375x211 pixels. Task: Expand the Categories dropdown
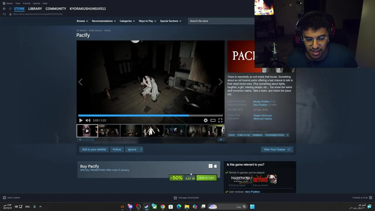point(127,21)
